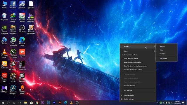Select the Corel Font Manager shortcut
Viewport: 187px width, 105px height.
click(x=13, y=90)
